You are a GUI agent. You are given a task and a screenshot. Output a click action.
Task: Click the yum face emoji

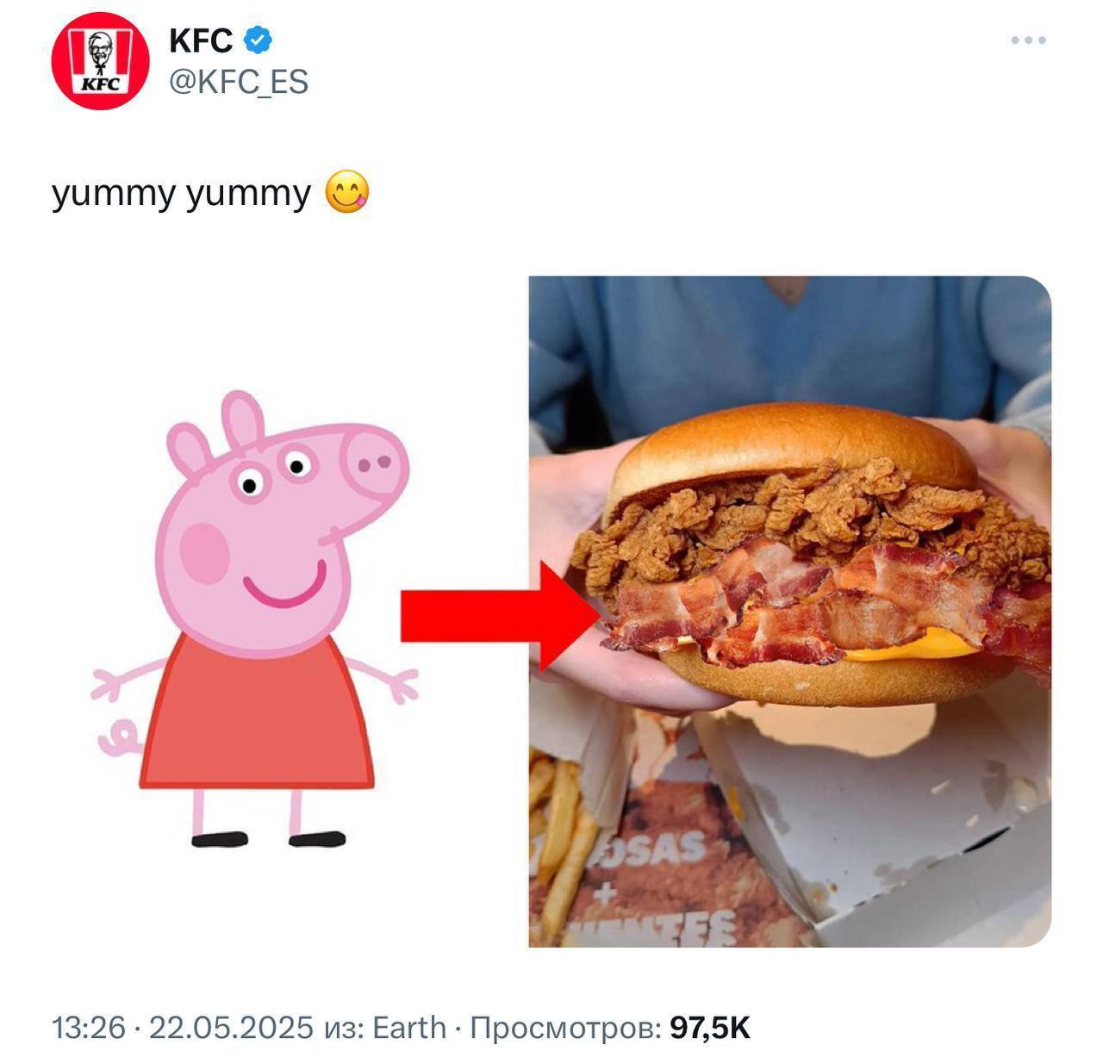[x=347, y=192]
